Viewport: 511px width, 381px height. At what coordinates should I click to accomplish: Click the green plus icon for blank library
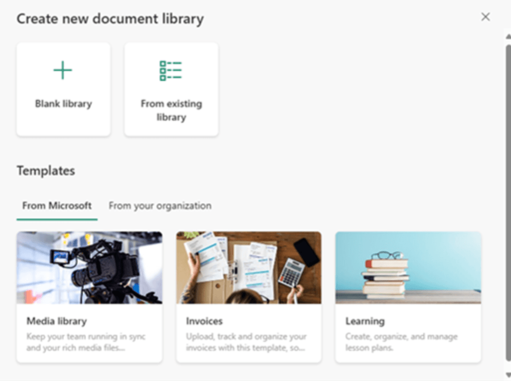click(x=63, y=71)
